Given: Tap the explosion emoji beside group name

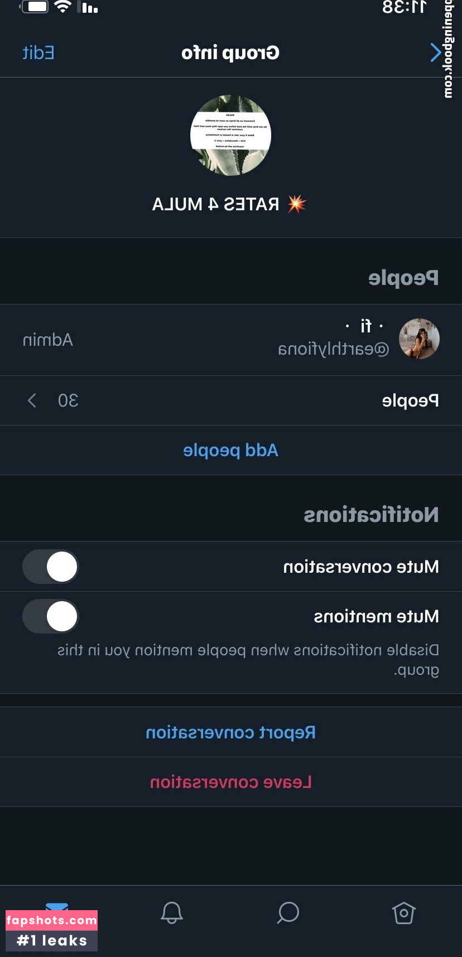Looking at the screenshot, I should coord(297,204).
